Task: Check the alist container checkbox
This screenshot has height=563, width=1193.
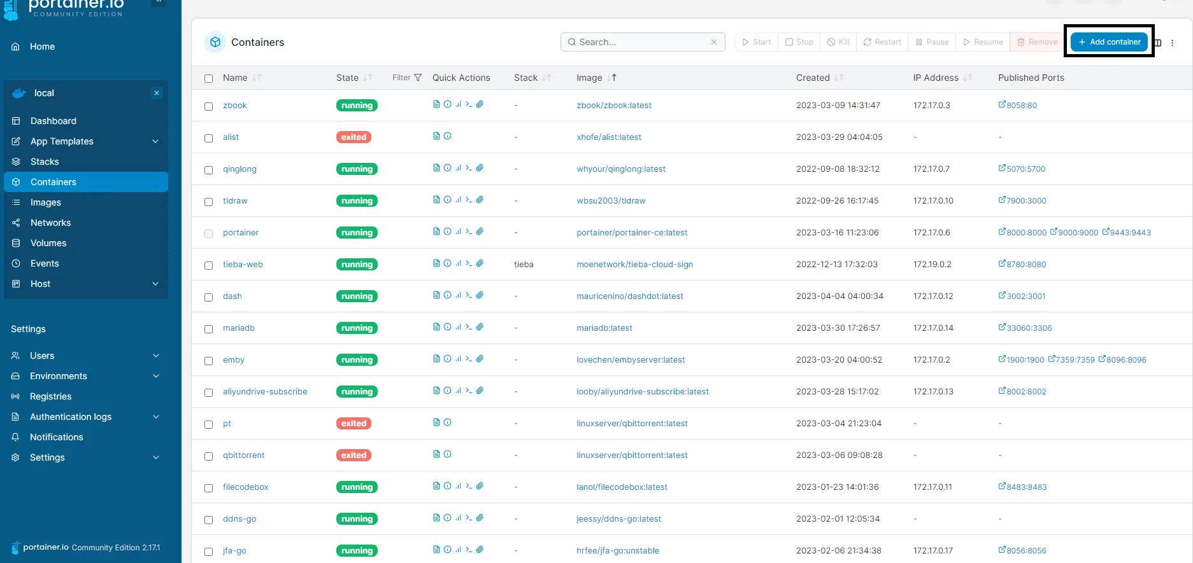Action: coord(208,138)
